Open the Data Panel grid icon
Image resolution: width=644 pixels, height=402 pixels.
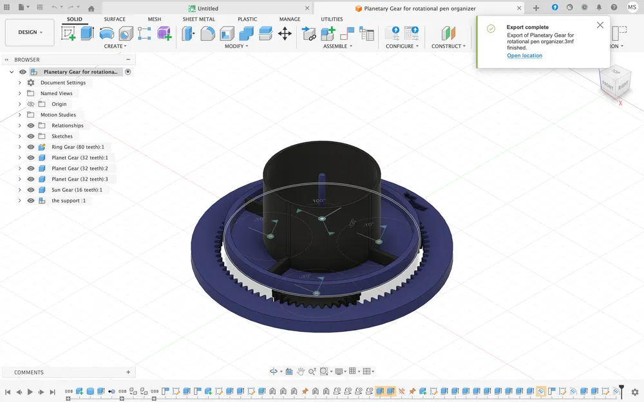click(x=6, y=7)
